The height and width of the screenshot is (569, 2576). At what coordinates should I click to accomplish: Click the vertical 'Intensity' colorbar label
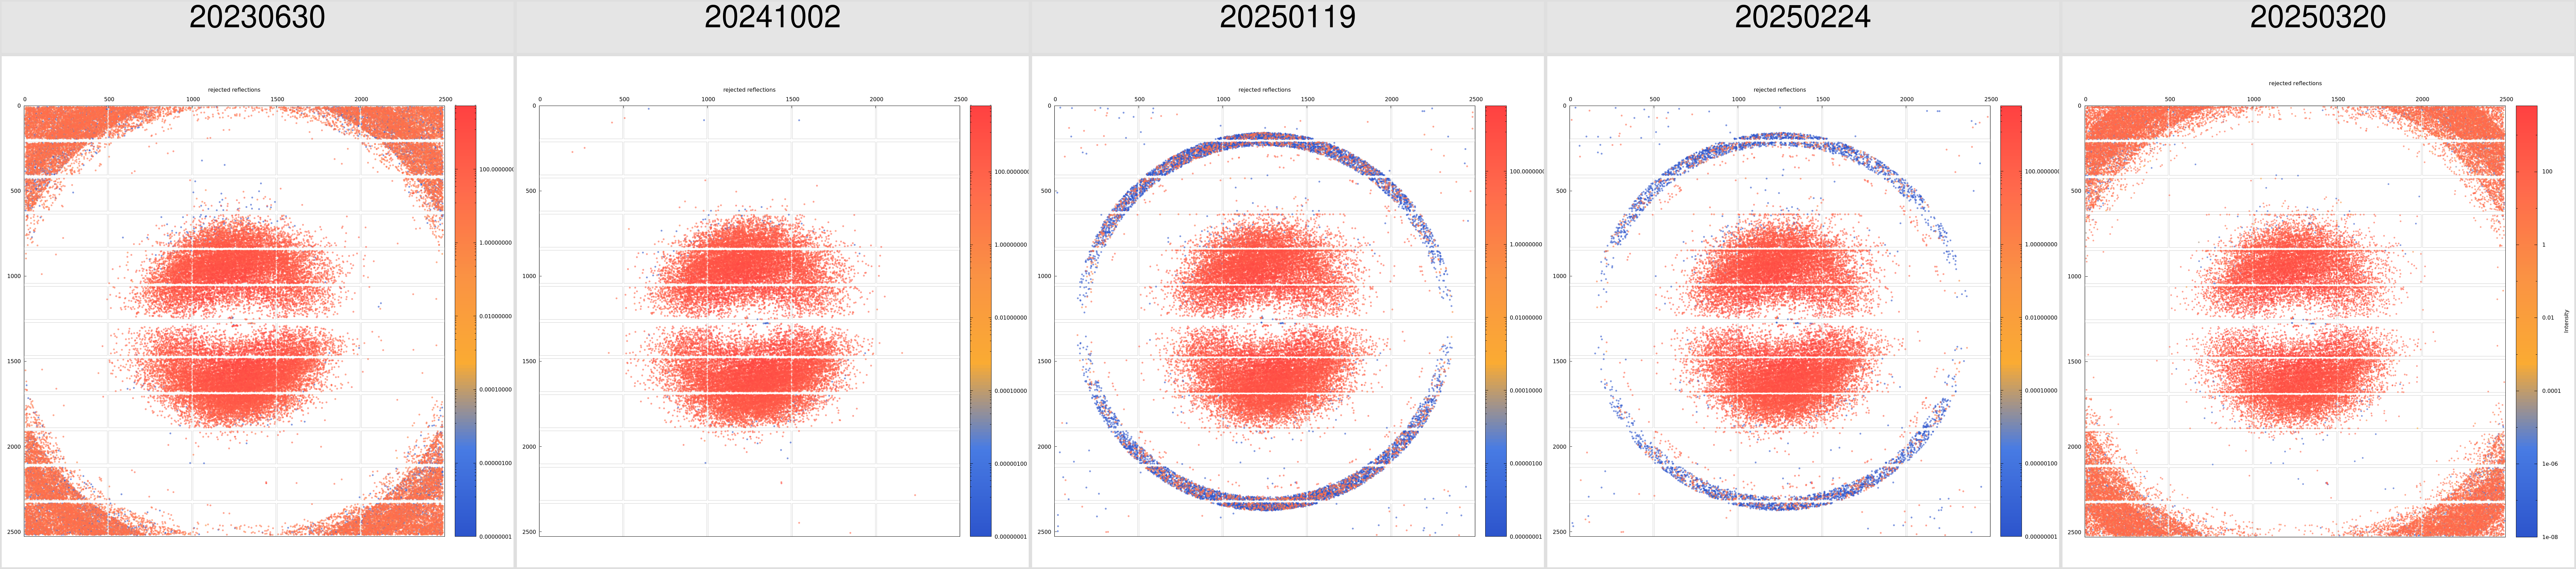(x=2566, y=320)
